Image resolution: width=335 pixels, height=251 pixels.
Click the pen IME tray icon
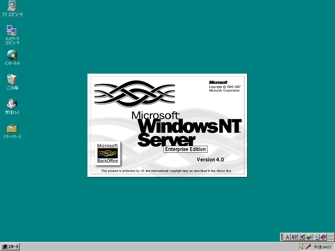click(x=308, y=247)
